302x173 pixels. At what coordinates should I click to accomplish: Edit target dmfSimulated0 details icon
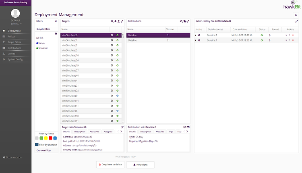coord(122,127)
